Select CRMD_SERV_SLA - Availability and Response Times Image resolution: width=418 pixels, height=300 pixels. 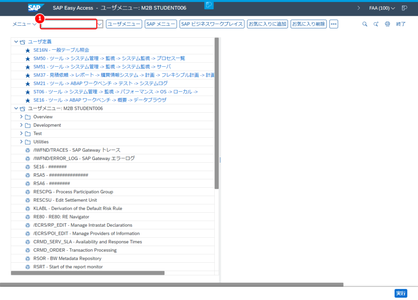point(87,242)
